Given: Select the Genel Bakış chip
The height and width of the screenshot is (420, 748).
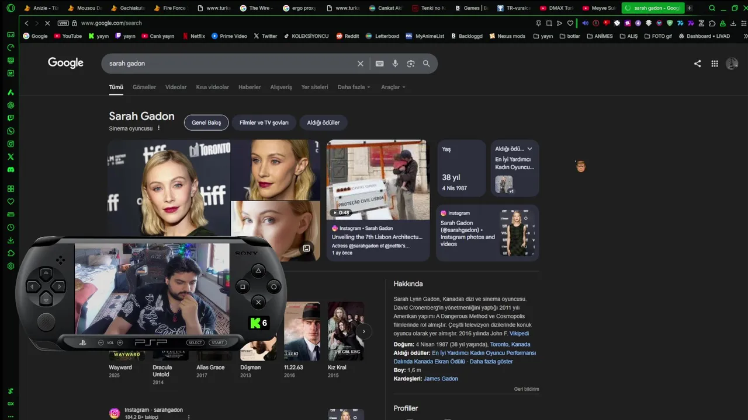Looking at the screenshot, I should 206,123.
